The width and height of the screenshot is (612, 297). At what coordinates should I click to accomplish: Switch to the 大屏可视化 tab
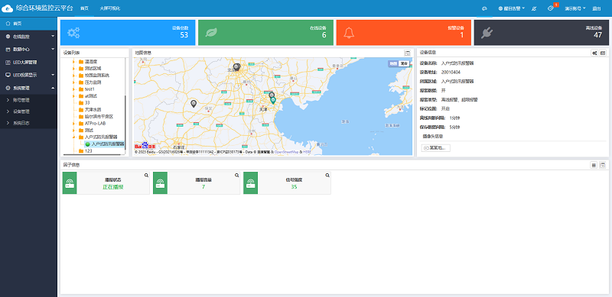click(109, 8)
